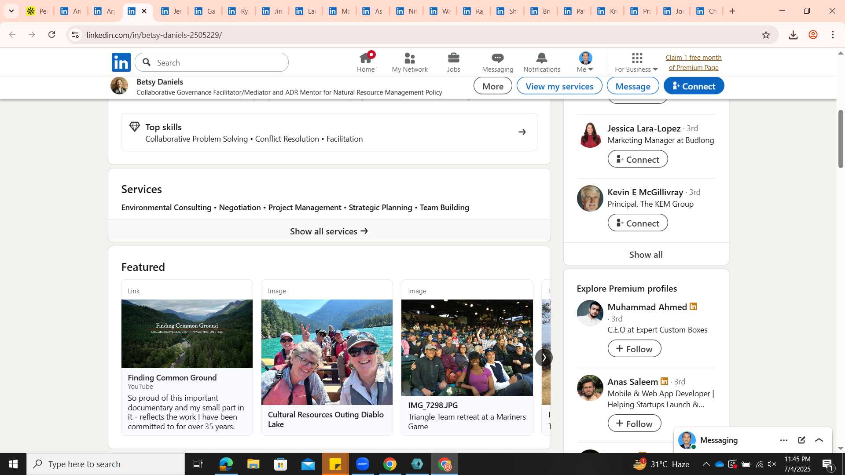Viewport: 845px width, 475px height.
Task: Connect with Betsy Daniels
Action: click(x=694, y=86)
